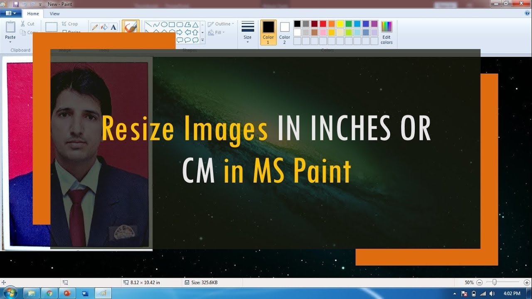Switch to the Home ribbon tab
The image size is (532, 299).
pyautogui.click(x=33, y=14)
